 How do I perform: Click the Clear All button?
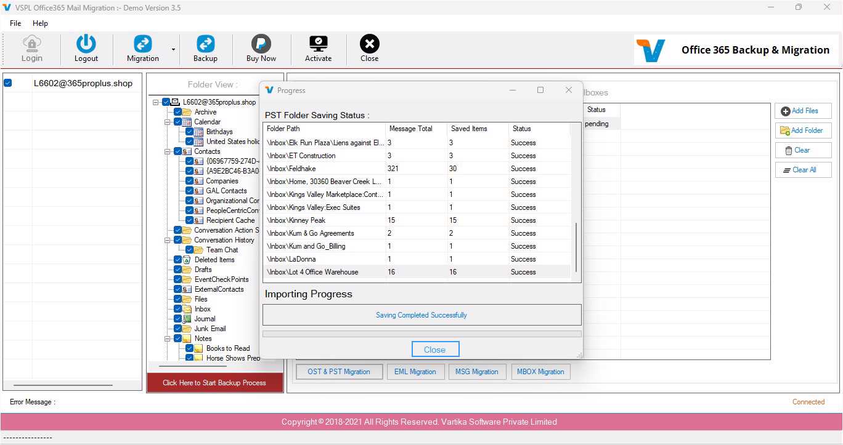804,170
